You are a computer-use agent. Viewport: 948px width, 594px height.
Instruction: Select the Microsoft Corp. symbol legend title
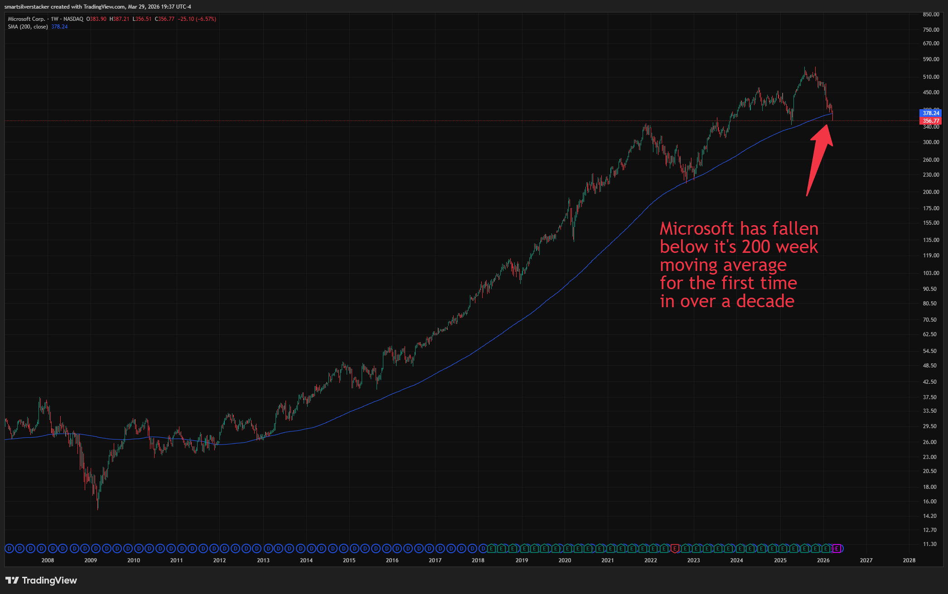point(26,19)
